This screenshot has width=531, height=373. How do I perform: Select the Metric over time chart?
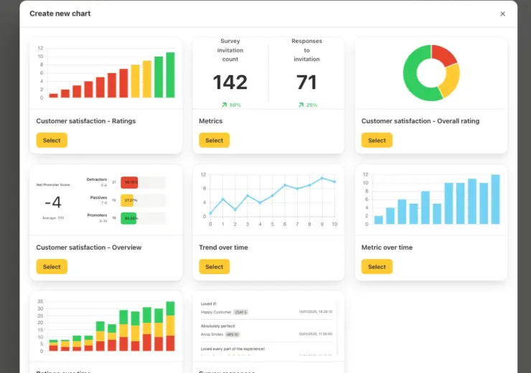tap(377, 267)
